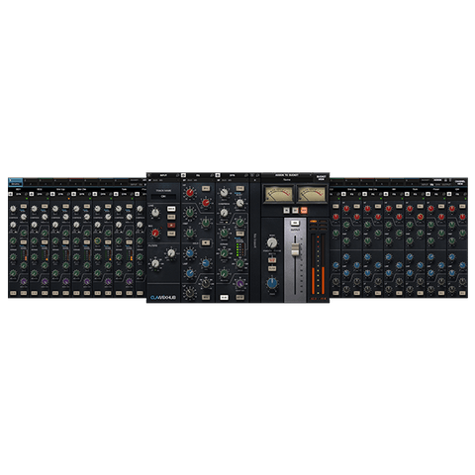Click the second small icon left of Channel View in the right window
The image size is (475, 475).
[x=450, y=180]
